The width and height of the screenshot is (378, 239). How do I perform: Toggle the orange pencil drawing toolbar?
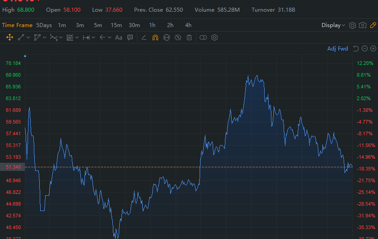point(373,25)
